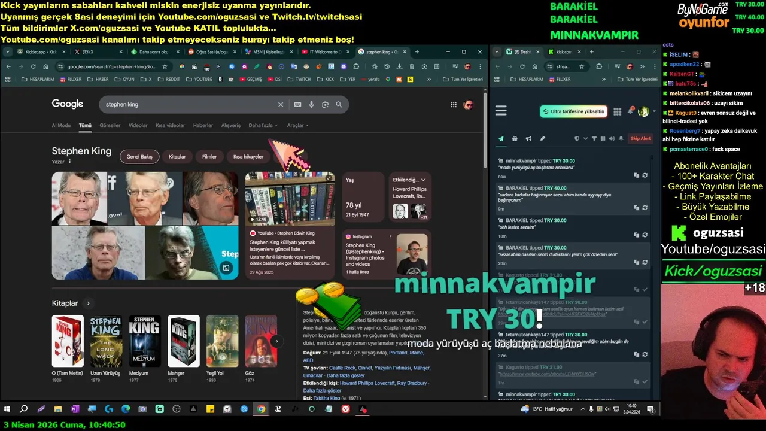Select the Filmler chip
Viewport: 766px width, 431px height.
coord(209,157)
